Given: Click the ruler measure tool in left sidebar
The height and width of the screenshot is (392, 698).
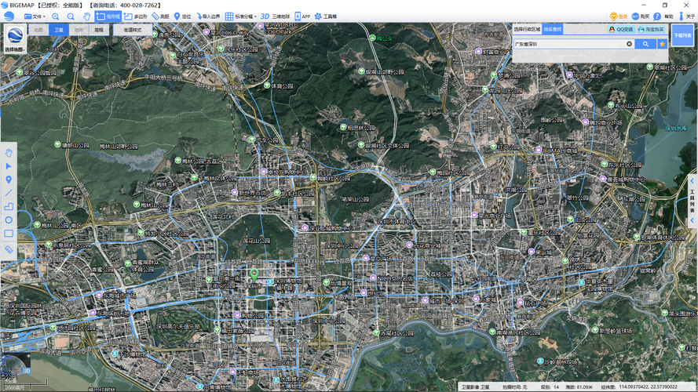Looking at the screenshot, I should point(9,249).
